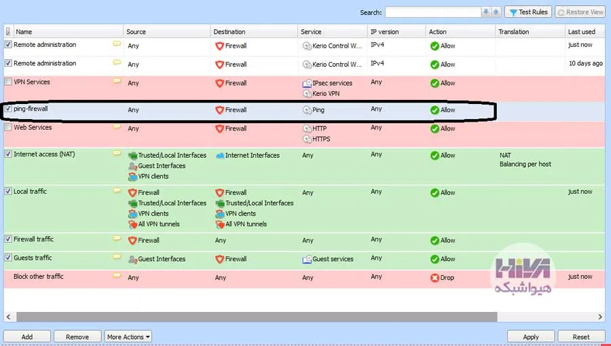Sort by the Destination column header

254,31
